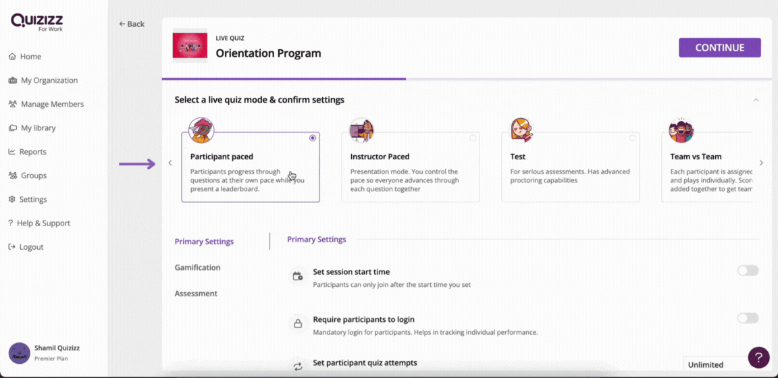Select the Instructor Paced radio button
This screenshot has height=378, width=778.
coord(472,138)
